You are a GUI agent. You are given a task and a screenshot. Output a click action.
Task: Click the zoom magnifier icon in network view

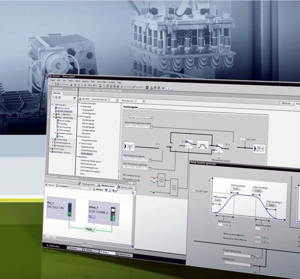(114, 190)
